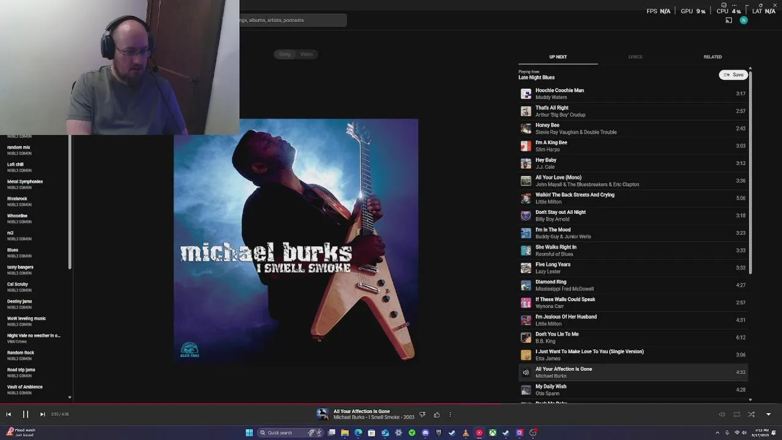Select Walkin' The Back Streets And Crying
The image size is (782, 440).
[x=633, y=198]
